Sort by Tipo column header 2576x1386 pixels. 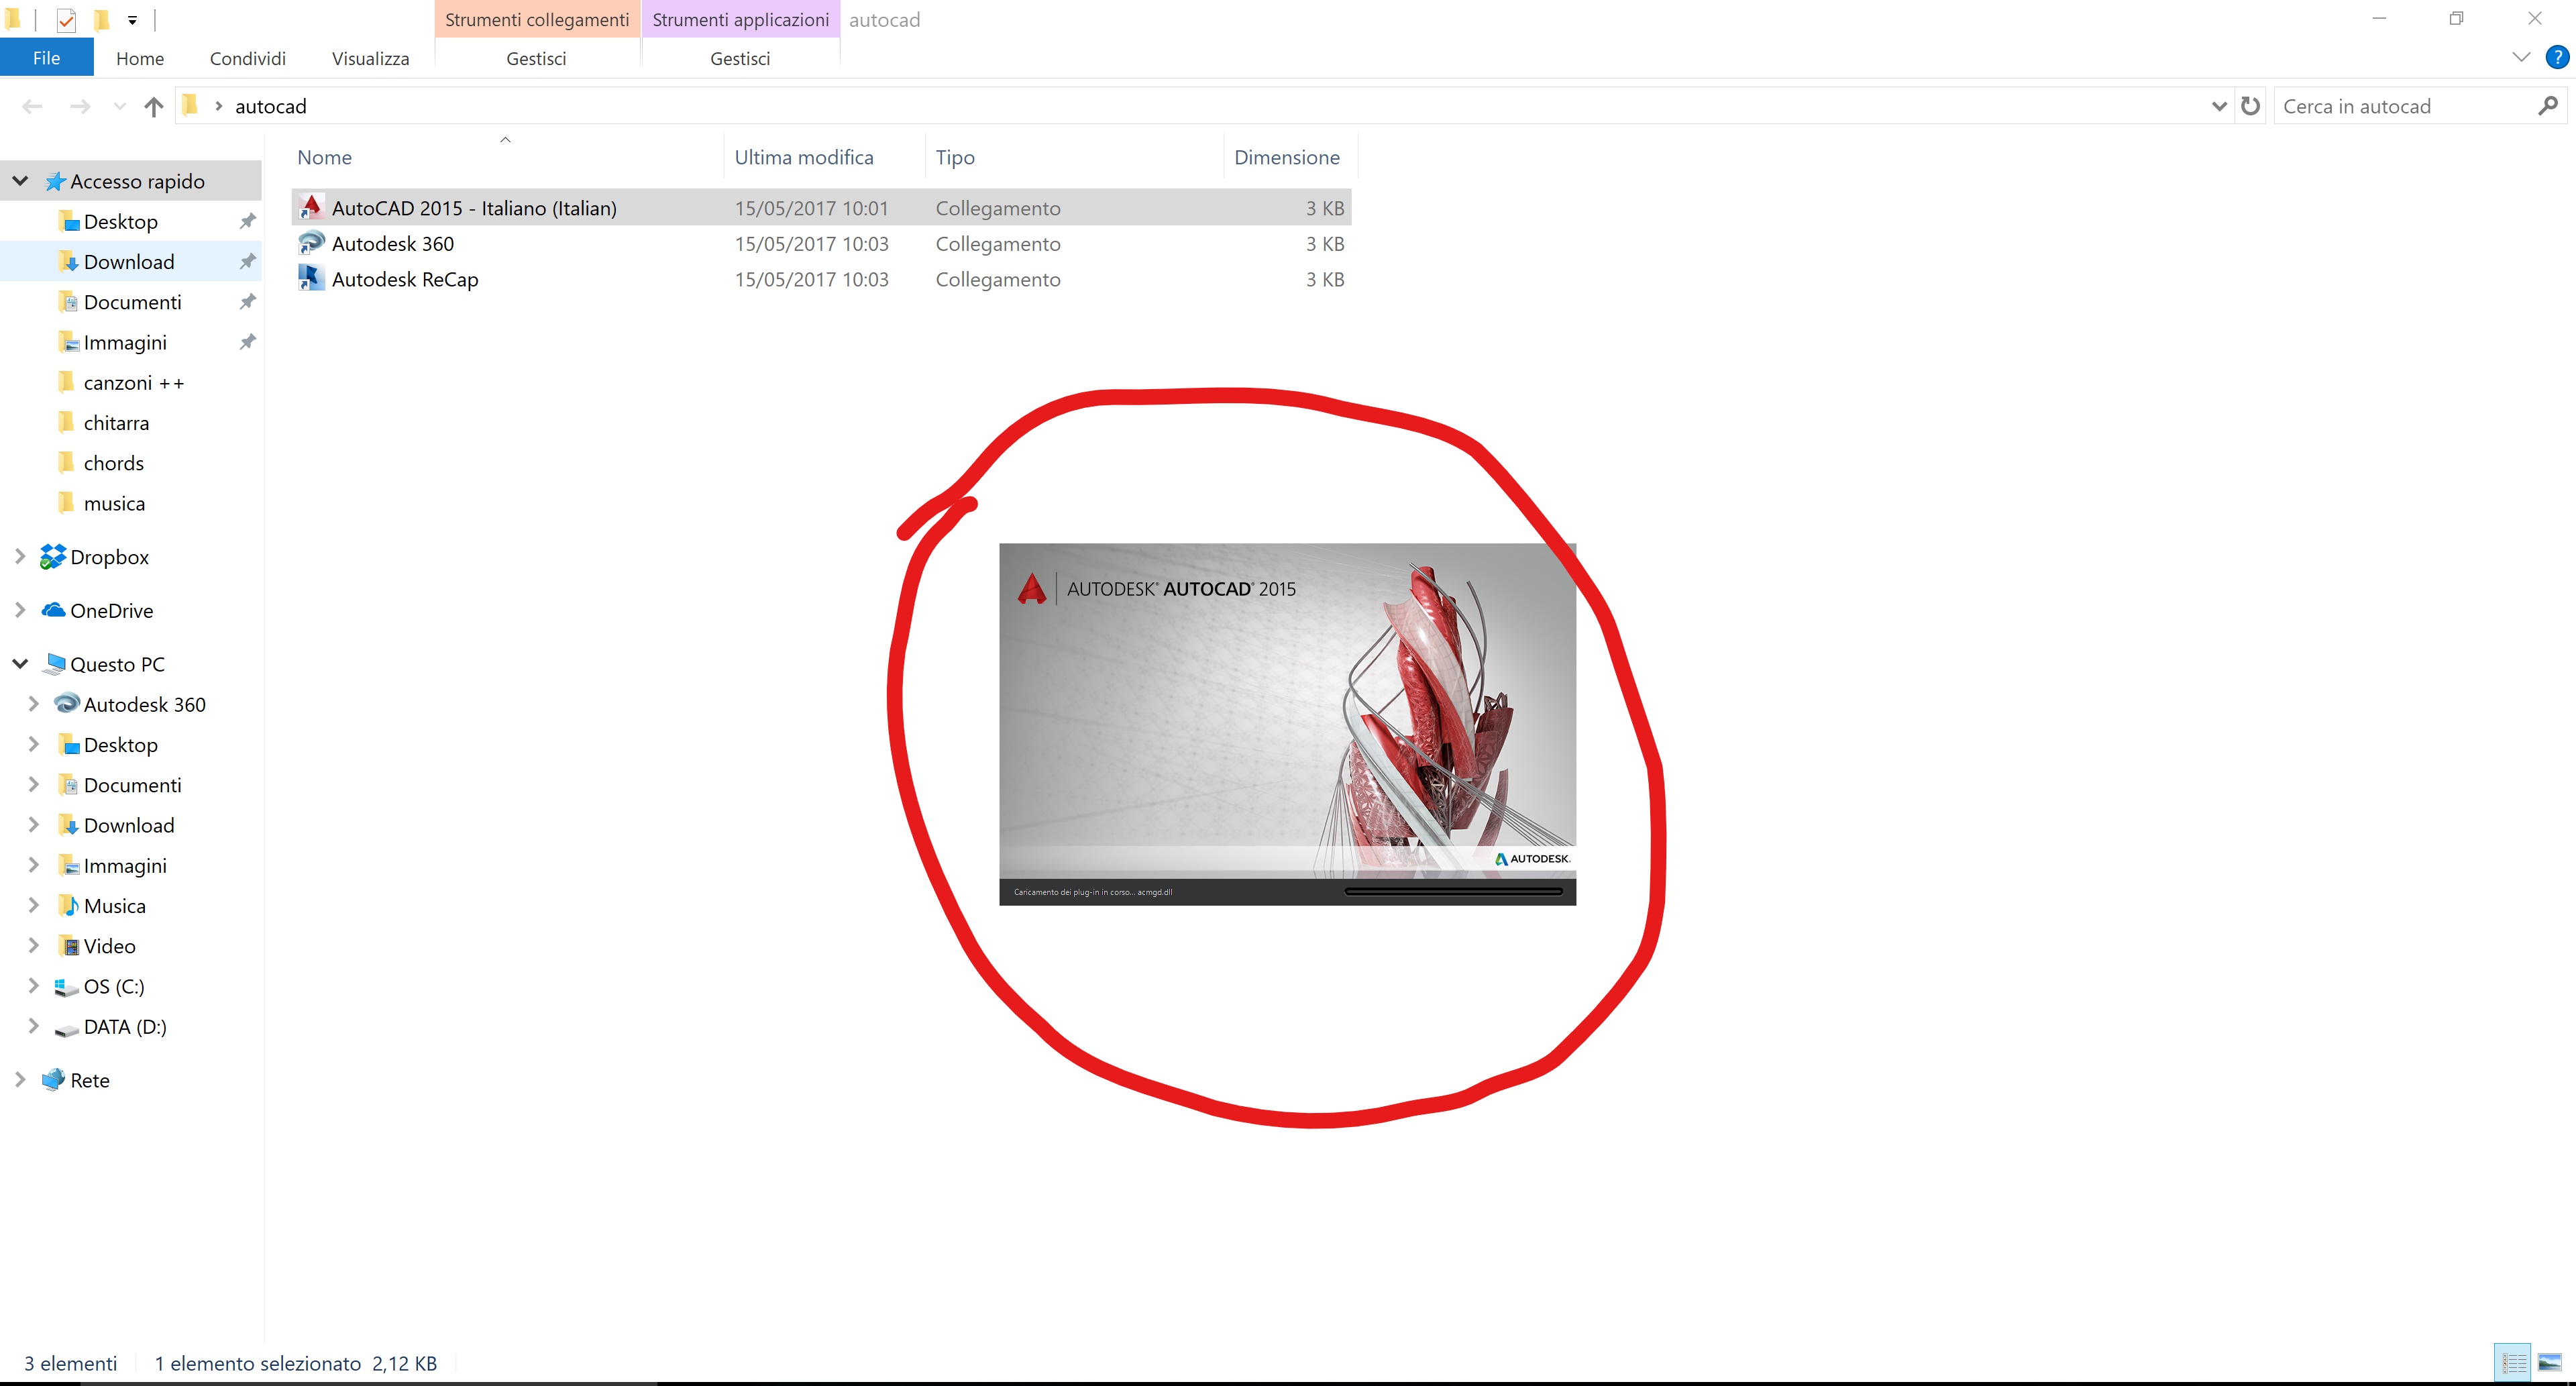point(1074,157)
